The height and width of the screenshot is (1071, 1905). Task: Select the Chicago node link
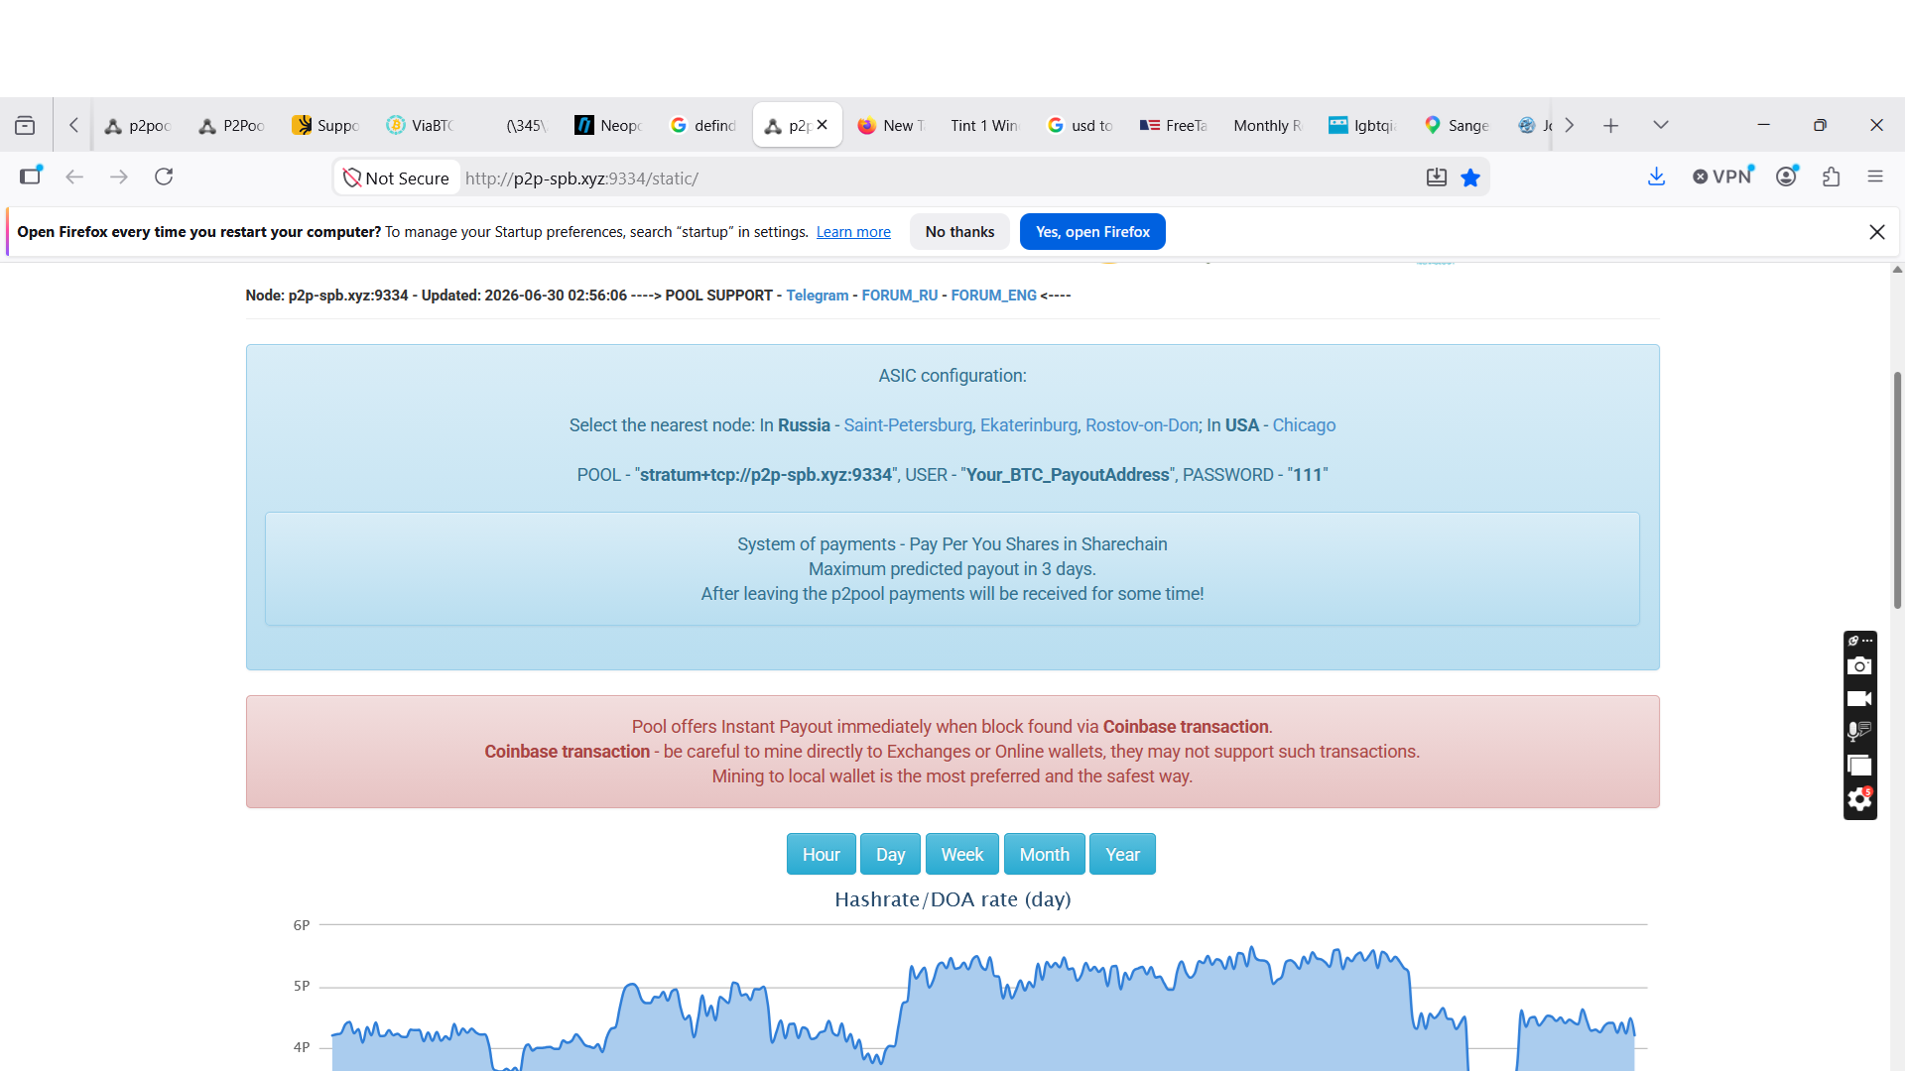point(1304,425)
